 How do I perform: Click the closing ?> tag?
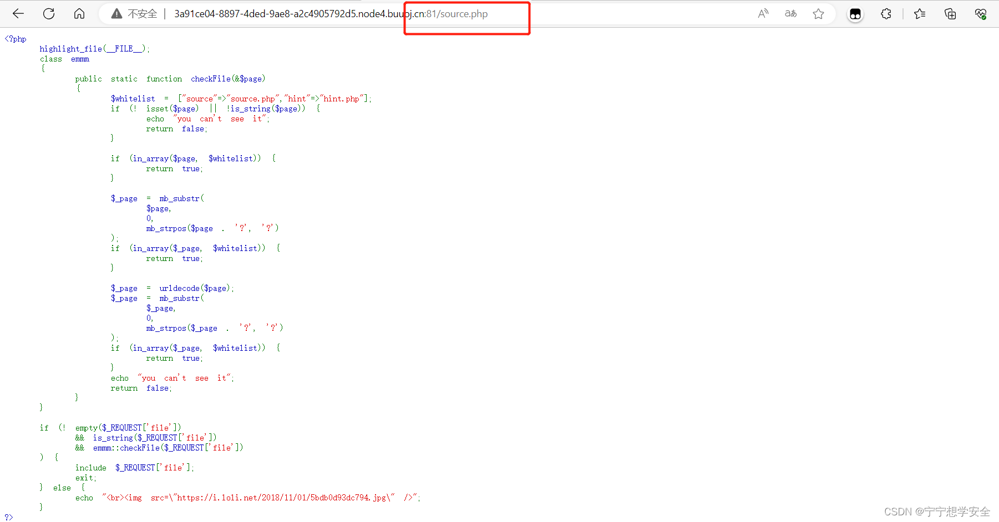(x=8, y=517)
